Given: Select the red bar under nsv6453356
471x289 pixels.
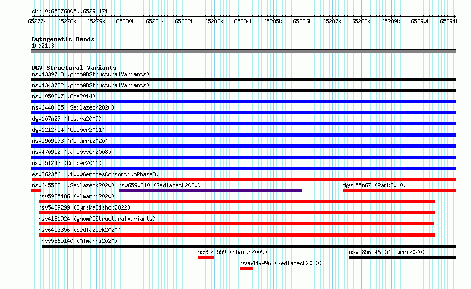Looking at the screenshot, I should click(237, 235).
